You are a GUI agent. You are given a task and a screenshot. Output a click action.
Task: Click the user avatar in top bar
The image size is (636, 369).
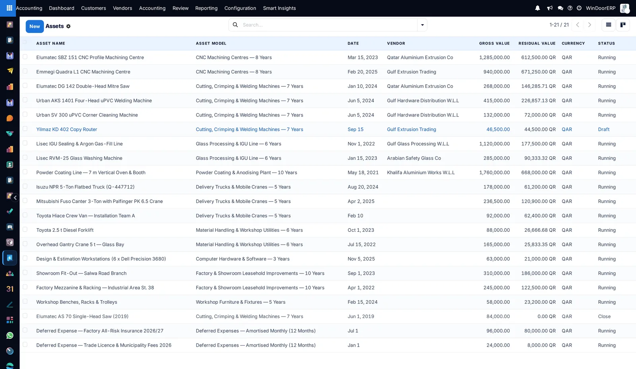click(624, 8)
